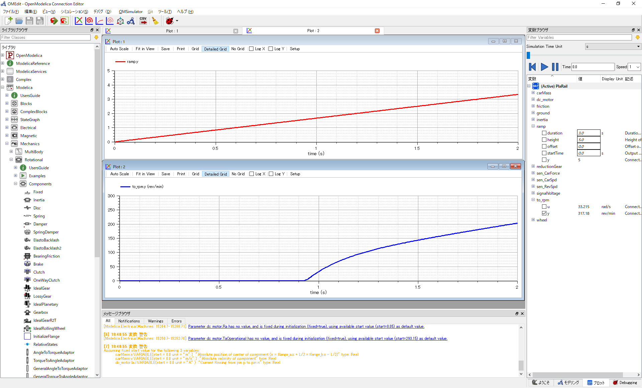Expand the dc_motor variable node
The height and width of the screenshot is (388, 642).
pyautogui.click(x=533, y=99)
